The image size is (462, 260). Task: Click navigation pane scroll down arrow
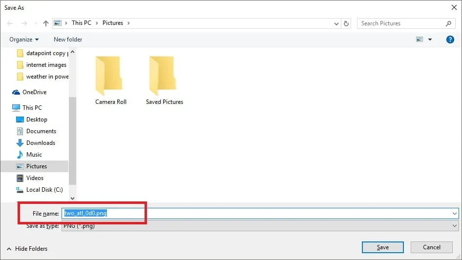tap(72, 198)
